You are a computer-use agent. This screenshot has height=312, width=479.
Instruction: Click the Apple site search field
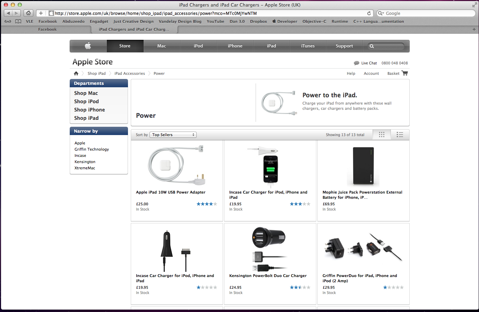387,46
